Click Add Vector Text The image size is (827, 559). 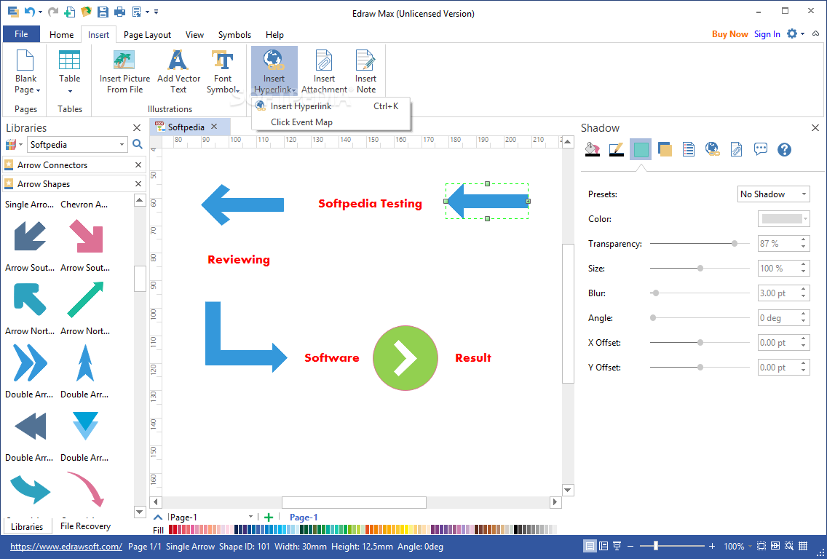(178, 72)
